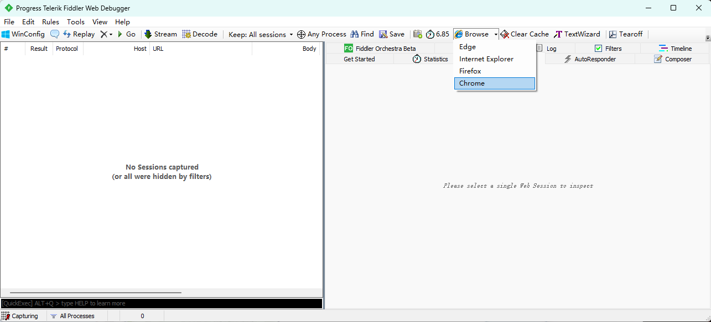This screenshot has height=322, width=711.
Task: Open the Rules menu
Action: pyautogui.click(x=50, y=22)
